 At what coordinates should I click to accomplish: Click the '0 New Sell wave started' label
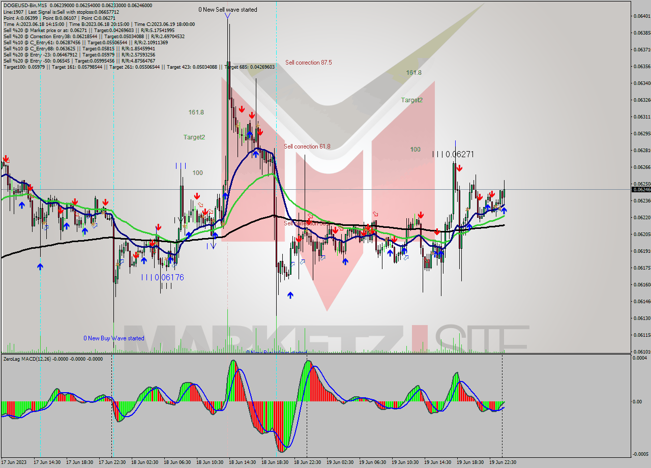coord(228,10)
